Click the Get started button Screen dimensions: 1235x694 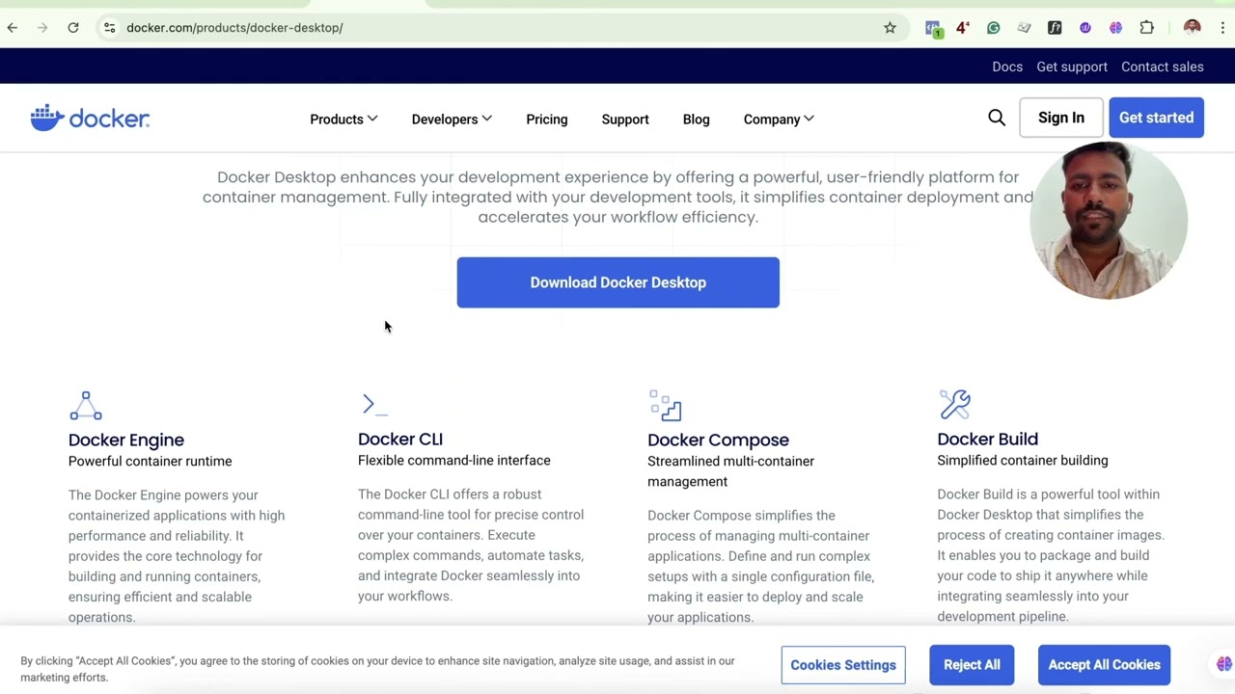coord(1156,118)
